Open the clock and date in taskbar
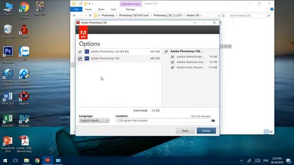The height and width of the screenshot is (165, 294). [x=277, y=160]
